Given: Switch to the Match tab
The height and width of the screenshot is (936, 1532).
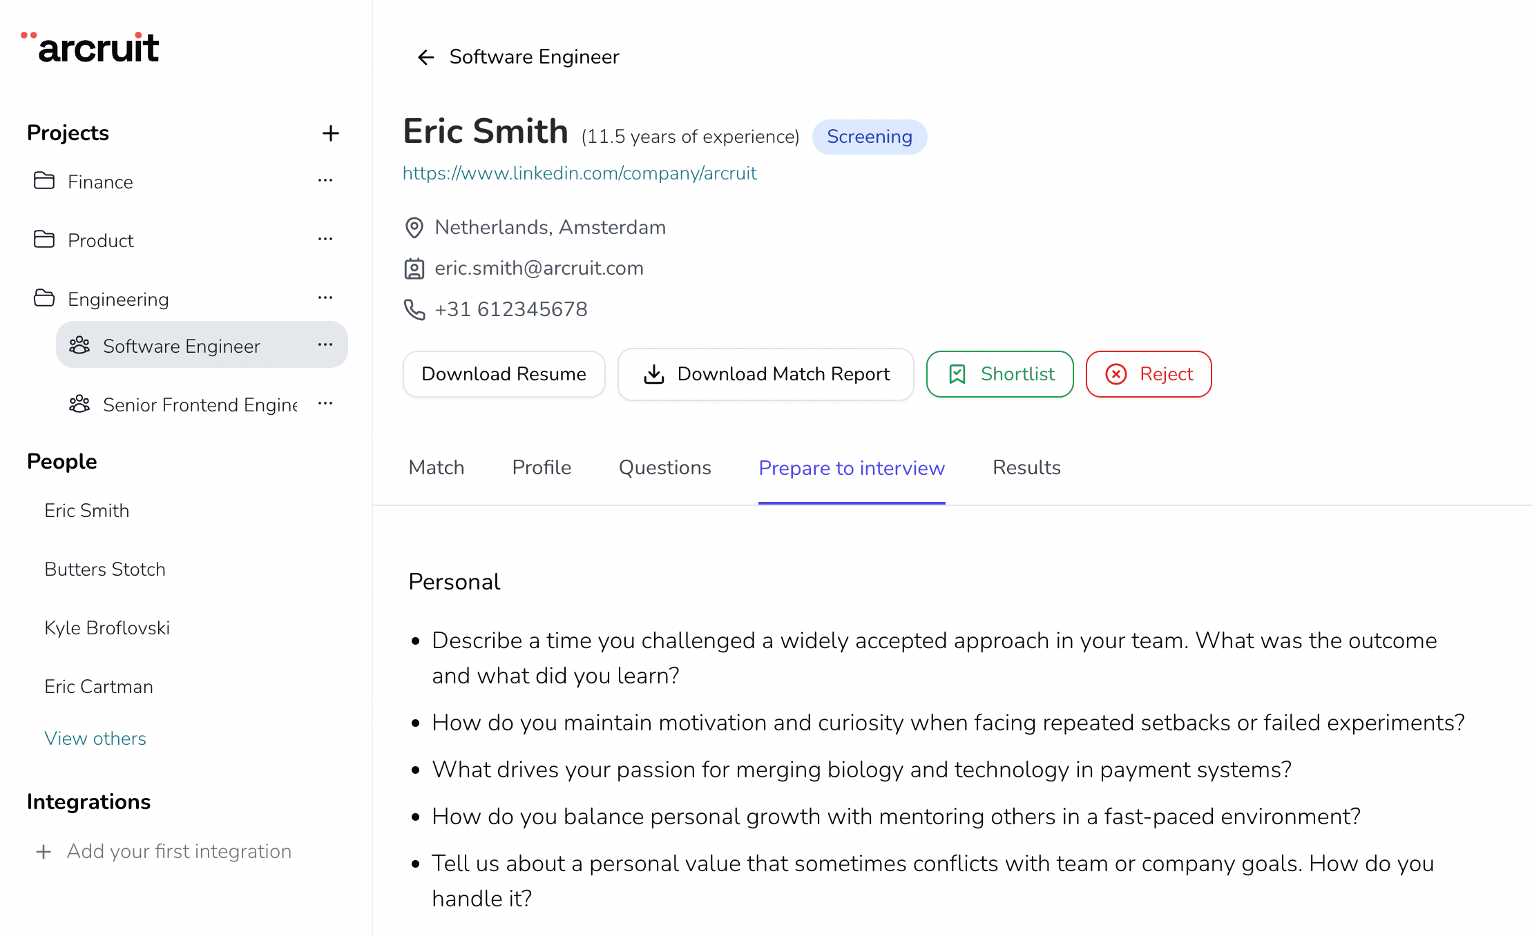Looking at the screenshot, I should (x=437, y=468).
